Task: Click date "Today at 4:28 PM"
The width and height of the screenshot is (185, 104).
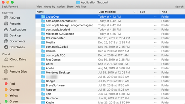Action: pos(109,30)
